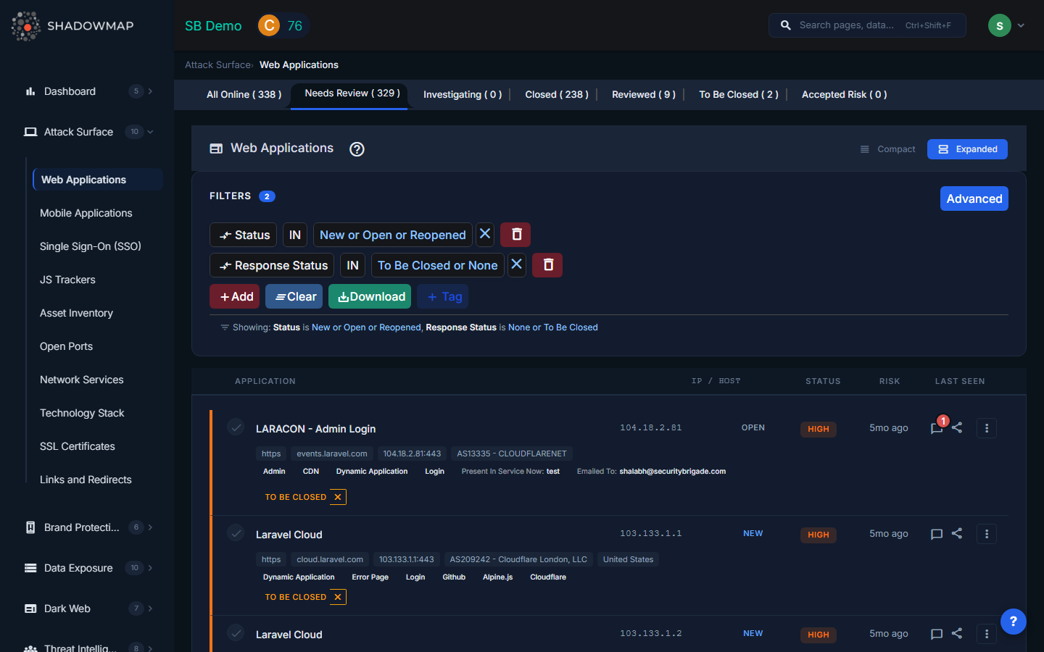Click the blue help bubble

coord(1013,621)
